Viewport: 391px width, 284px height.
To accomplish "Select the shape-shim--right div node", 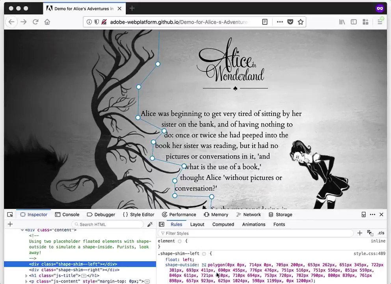I will click(74, 270).
